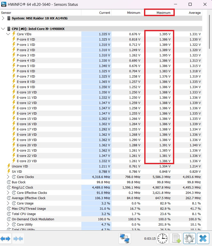212x246 pixels.
Task: Click the shrink layout arrows icon
Action: 18,239
